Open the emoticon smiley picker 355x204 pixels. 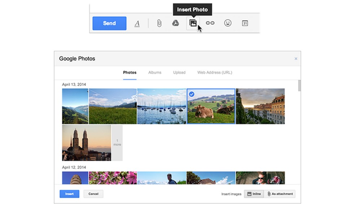[x=228, y=23]
